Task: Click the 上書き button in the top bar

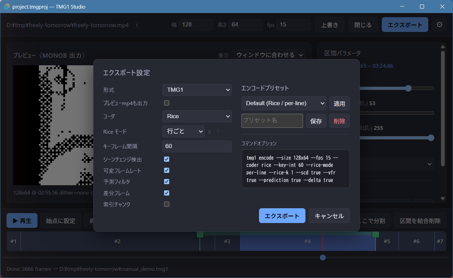Action: tap(330, 25)
